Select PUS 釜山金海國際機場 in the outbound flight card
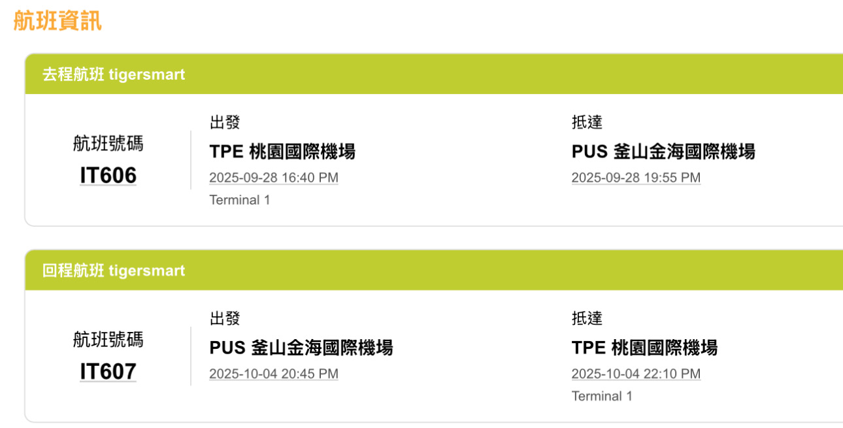The height and width of the screenshot is (428, 843). [663, 152]
